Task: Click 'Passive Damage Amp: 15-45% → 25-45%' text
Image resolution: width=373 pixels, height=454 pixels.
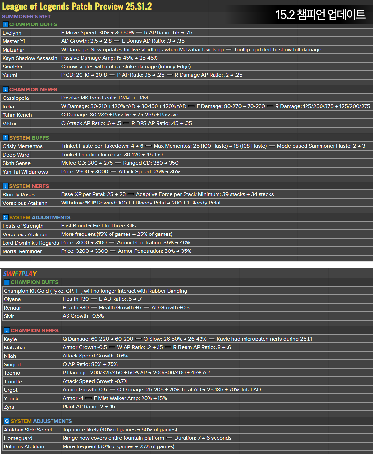Action: [109, 58]
